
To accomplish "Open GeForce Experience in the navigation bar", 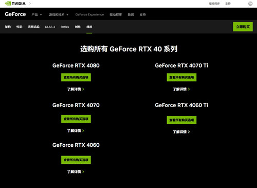I will pos(89,14).
